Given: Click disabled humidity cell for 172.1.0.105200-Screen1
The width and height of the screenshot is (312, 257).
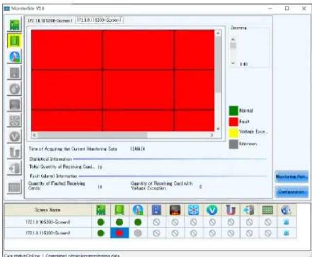Looking at the screenshot, I should point(157,222).
